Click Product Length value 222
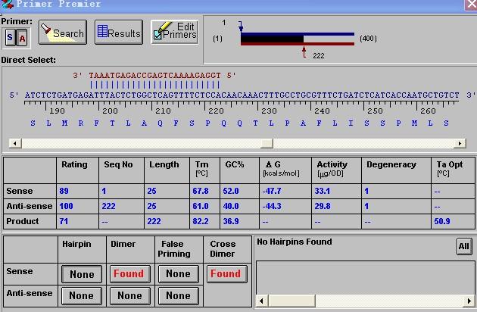The height and width of the screenshot is (312, 477). (154, 221)
